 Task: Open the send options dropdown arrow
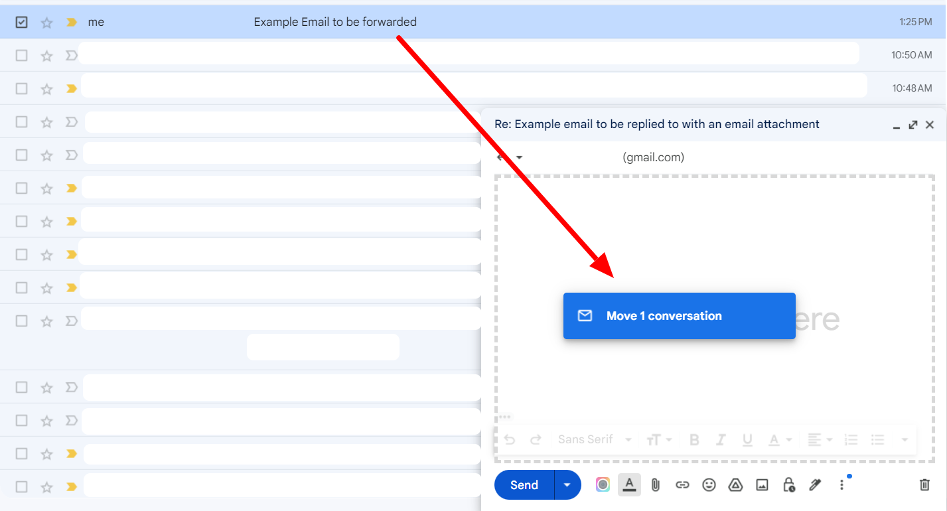(567, 485)
